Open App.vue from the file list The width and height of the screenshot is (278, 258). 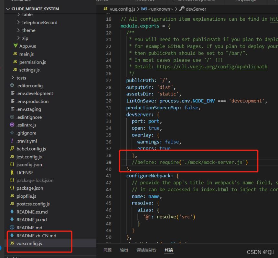pos(28,46)
